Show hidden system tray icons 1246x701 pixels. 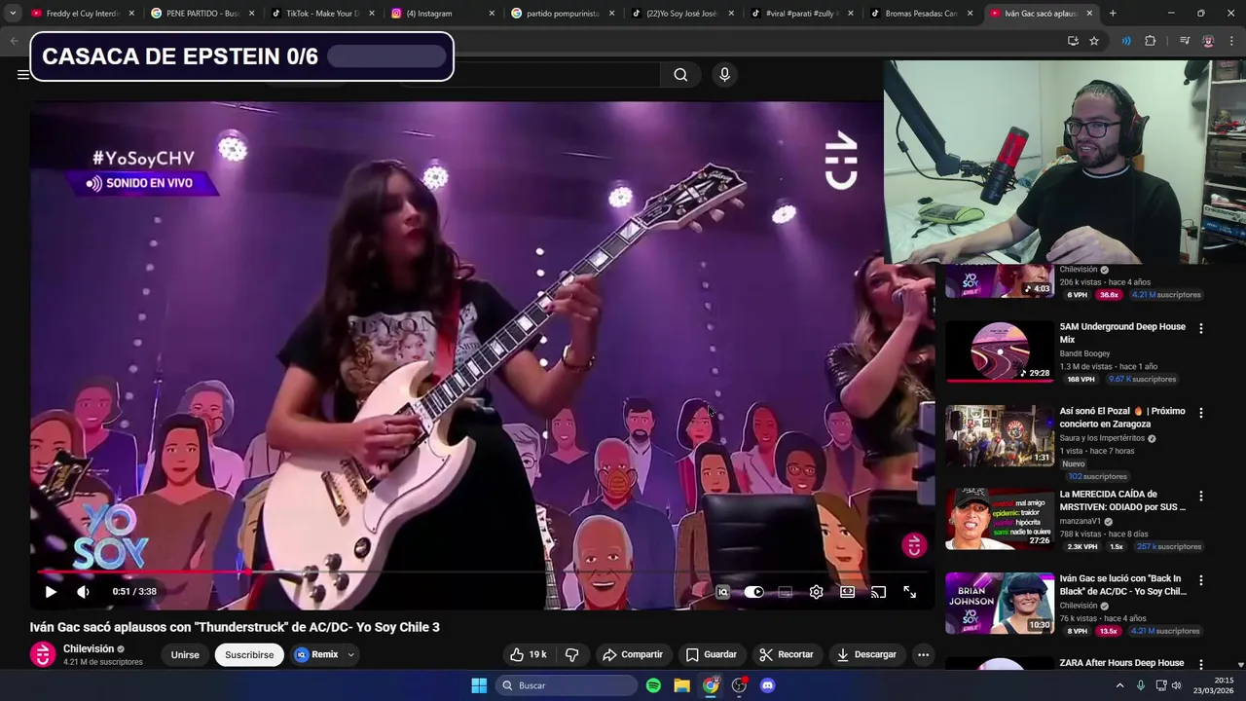(1119, 685)
